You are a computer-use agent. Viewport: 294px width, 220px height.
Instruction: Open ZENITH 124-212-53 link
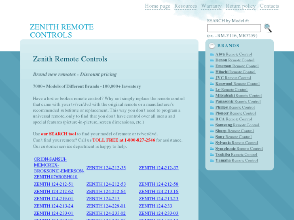pyautogui.click(x=106, y=184)
